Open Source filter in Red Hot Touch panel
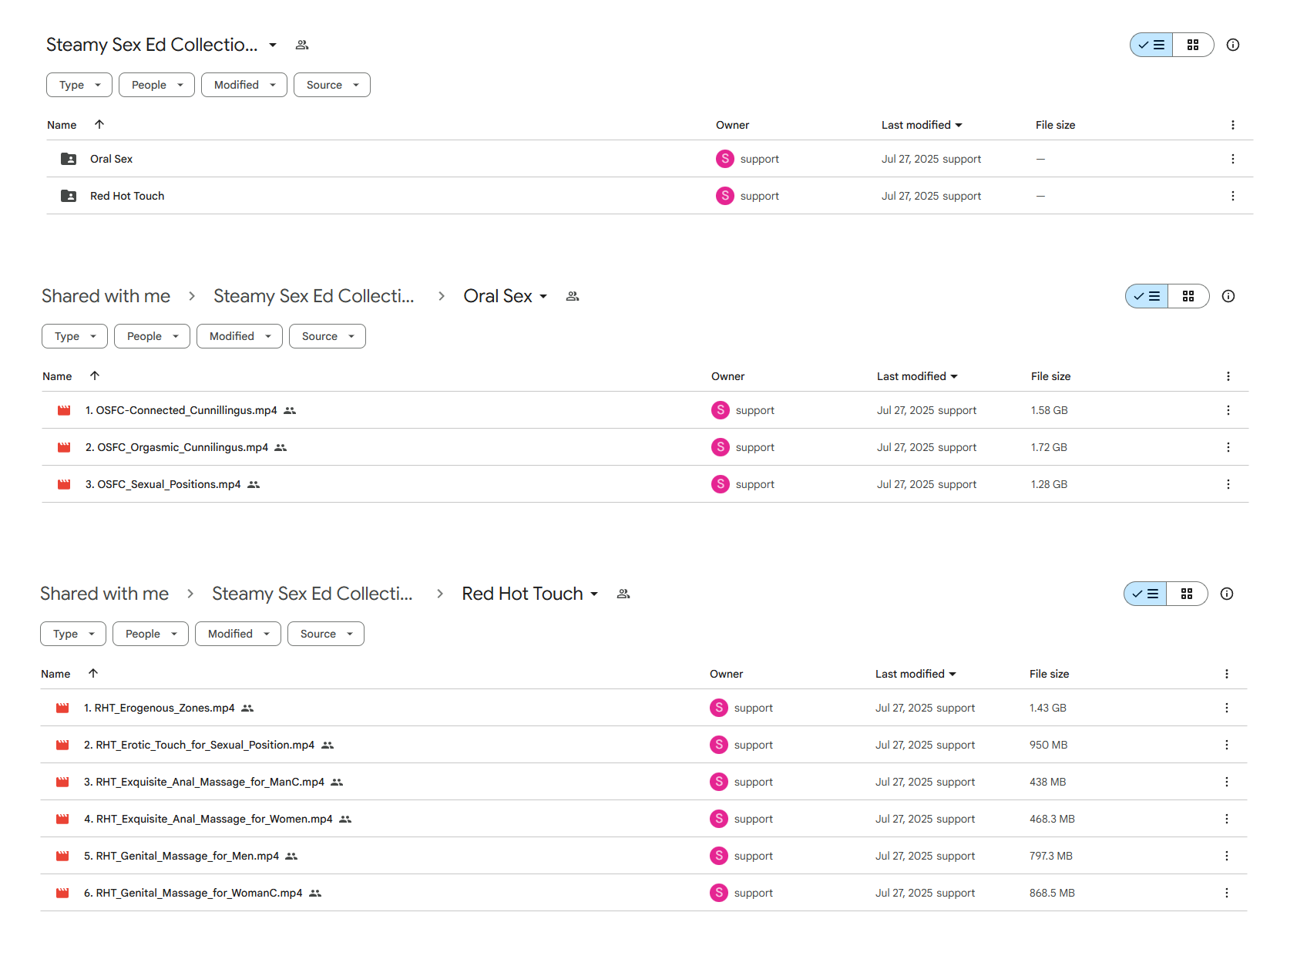This screenshot has width=1307, height=956. tap(326, 634)
